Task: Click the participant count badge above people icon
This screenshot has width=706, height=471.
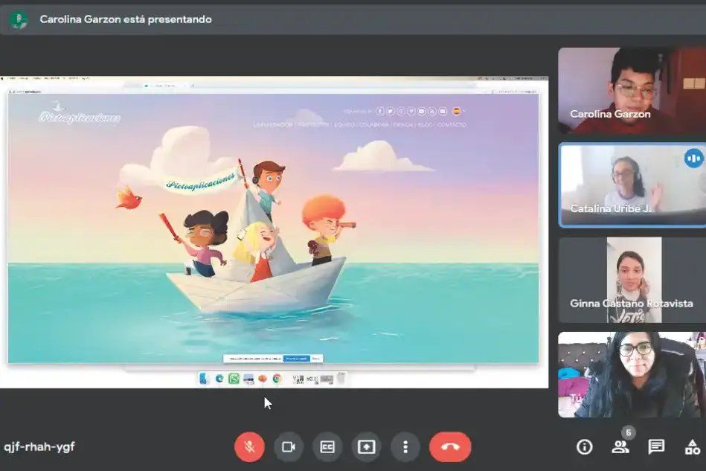Action: 629,433
